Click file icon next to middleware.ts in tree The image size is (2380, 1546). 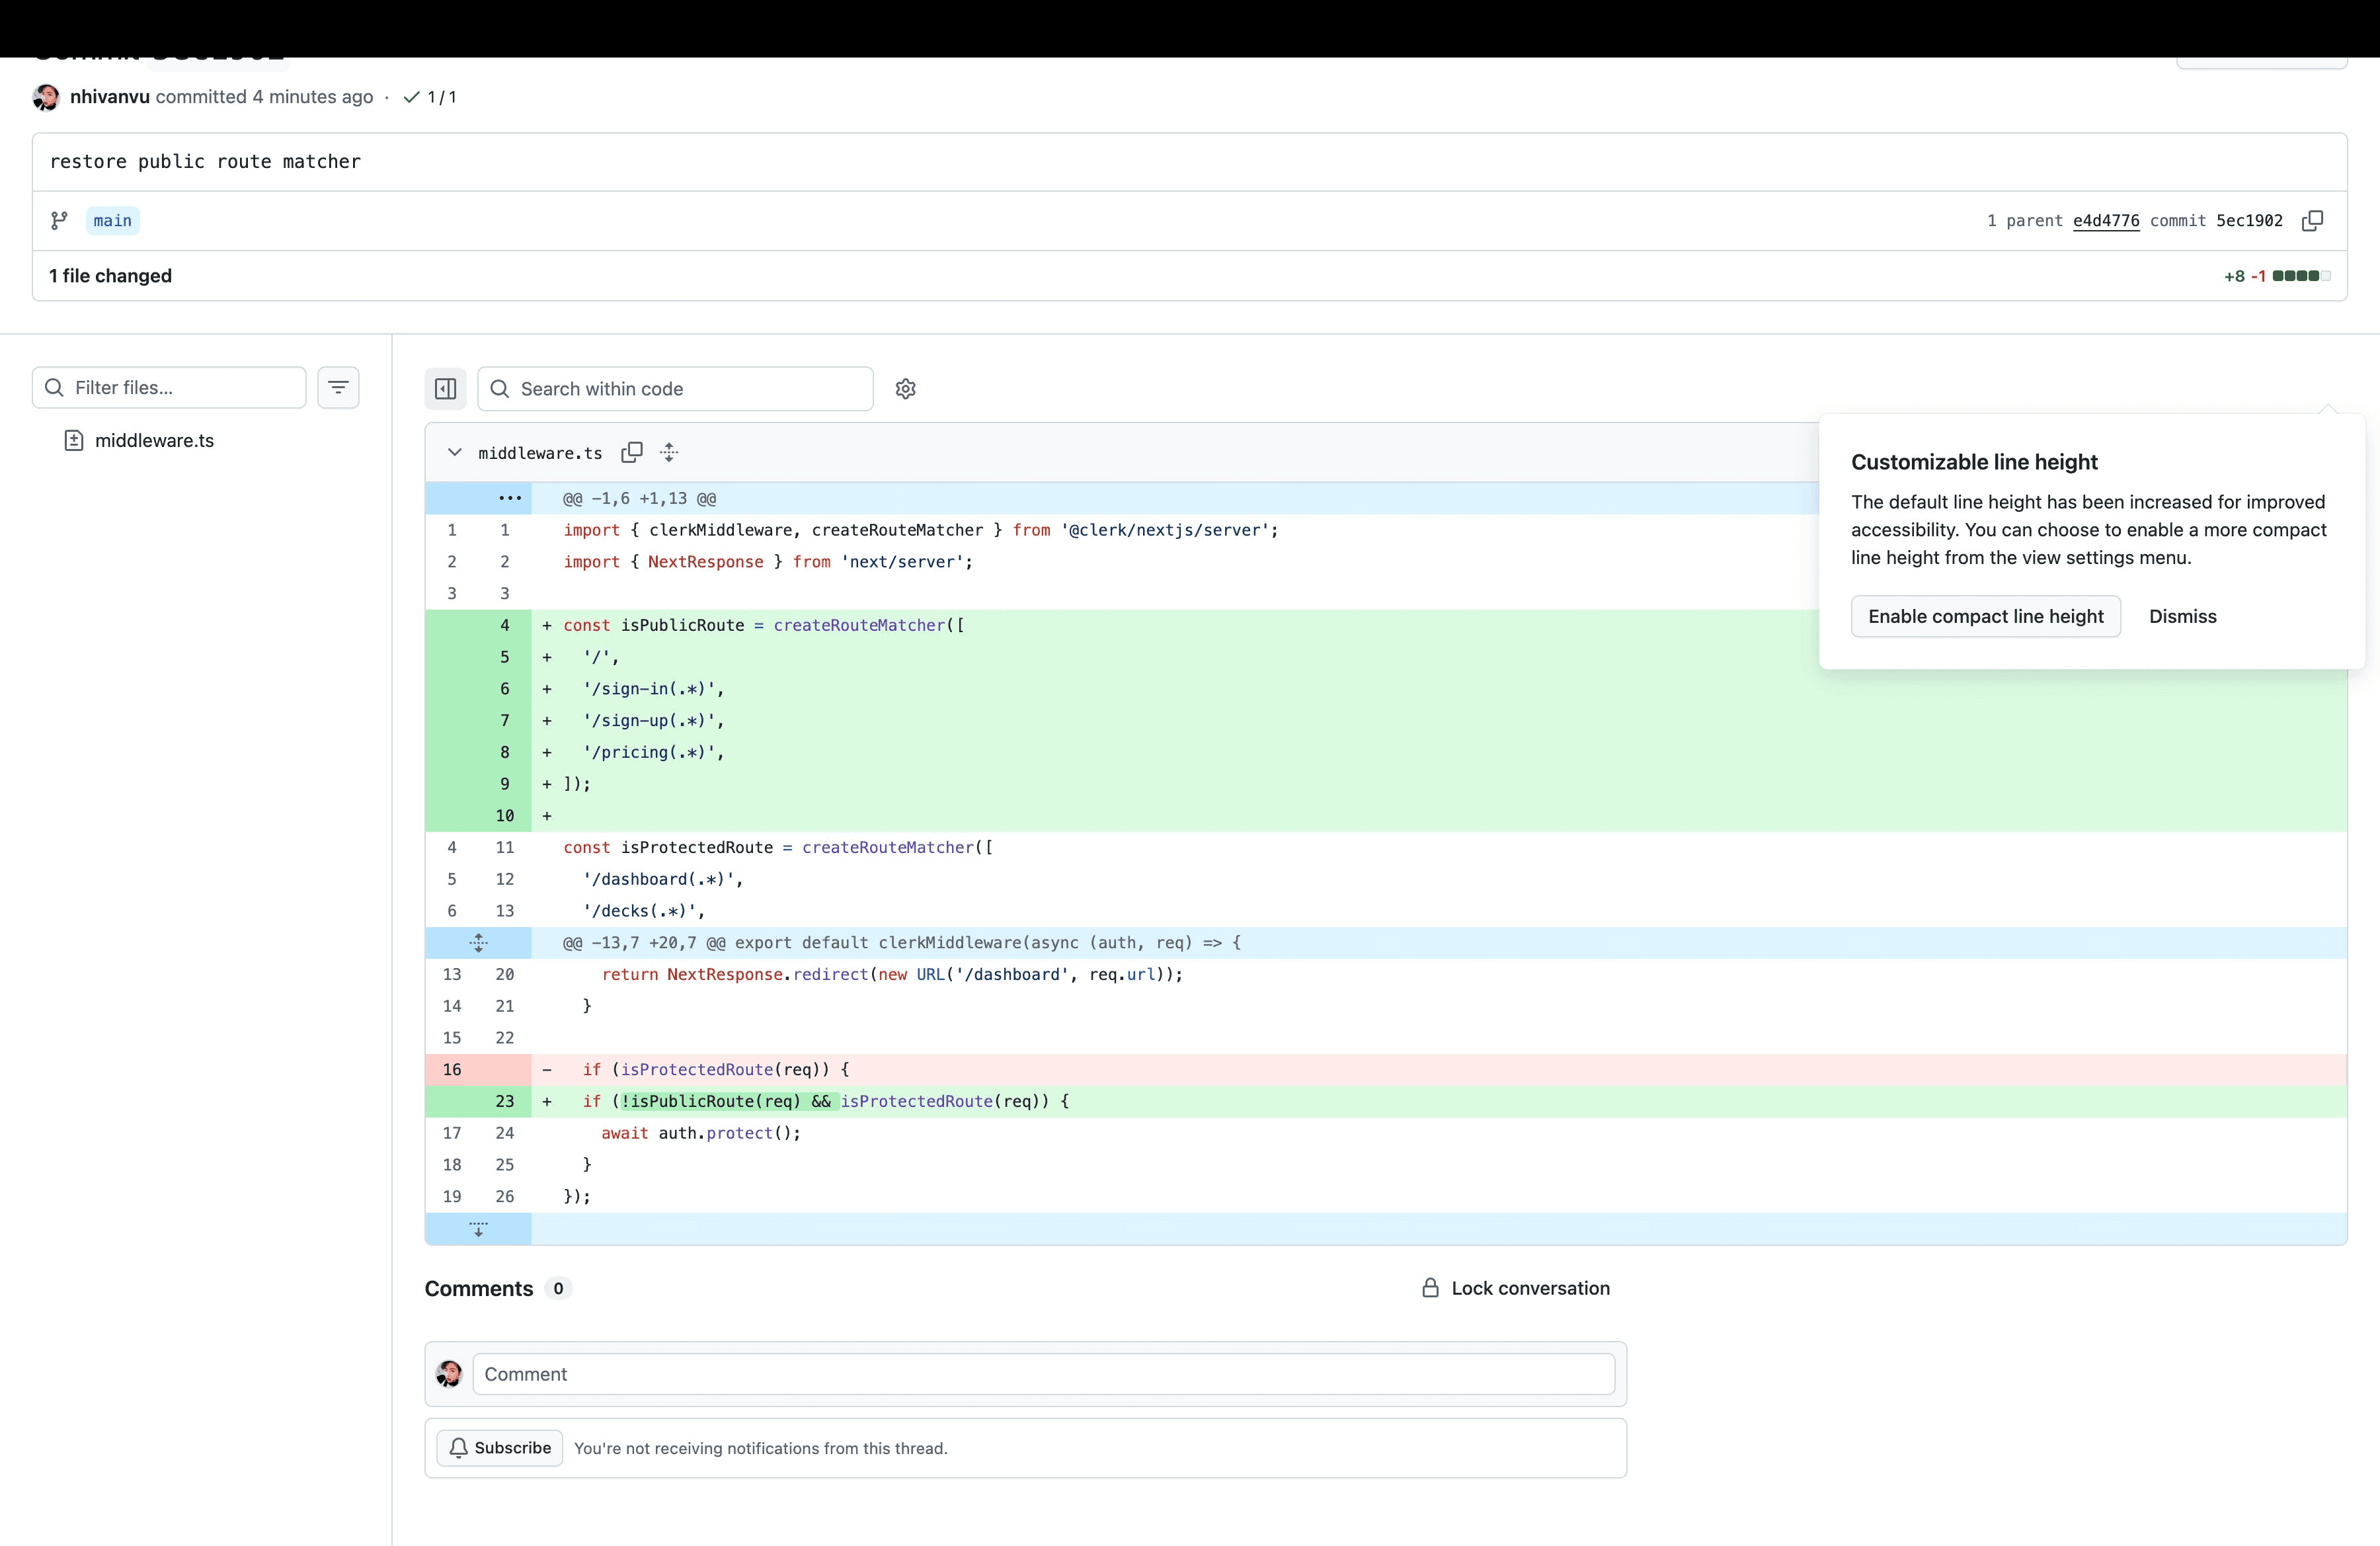[x=74, y=441]
